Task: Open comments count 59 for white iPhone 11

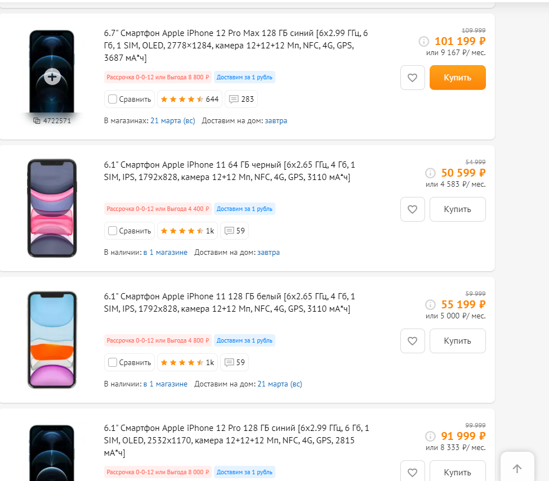Action: 235,362
